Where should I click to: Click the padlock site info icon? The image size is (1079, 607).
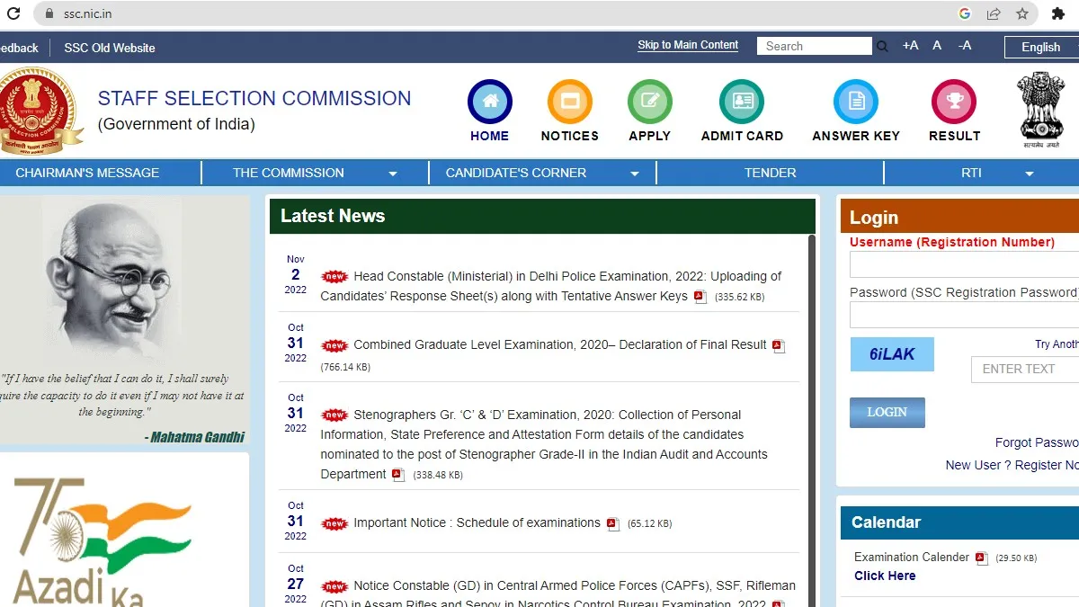(48, 13)
